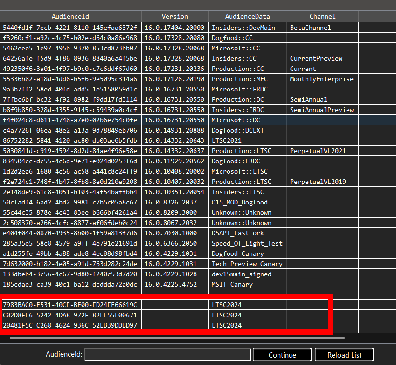Select row f3260cf1-a92c-4c75-b02e-d64c0a86a968

[198, 38]
